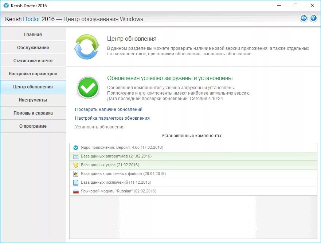Select Центр обновления in sidebar
The width and height of the screenshot is (321, 243).
click(33, 87)
